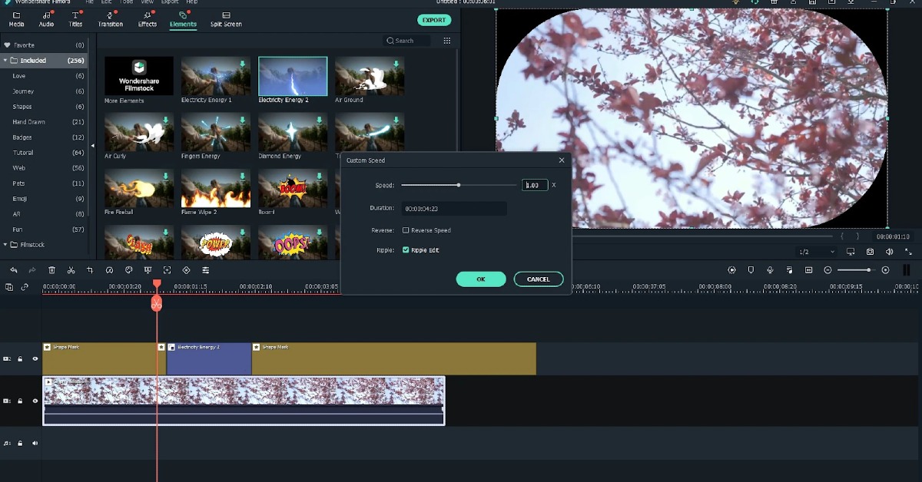Screen dimensions: 922x482
Task: Click OK in the Custom Speed dialog
Action: (x=481, y=279)
